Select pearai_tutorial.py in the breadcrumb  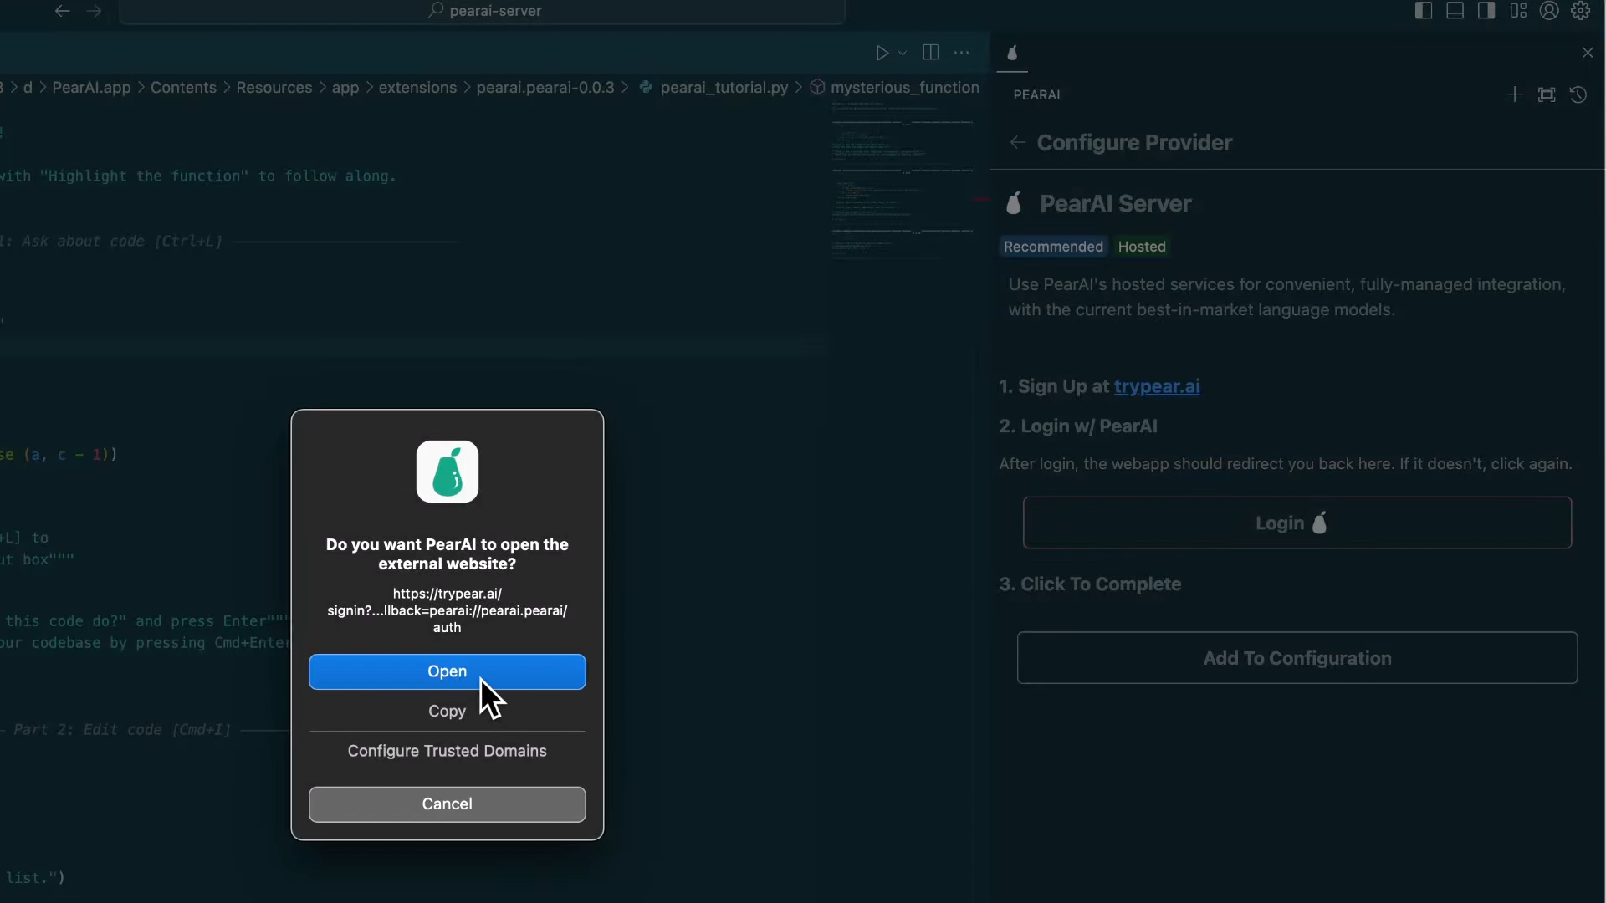724,88
